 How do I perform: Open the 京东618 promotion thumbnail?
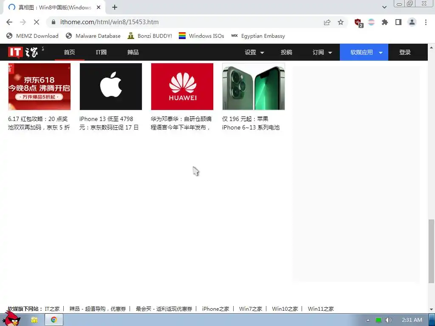tap(40, 87)
